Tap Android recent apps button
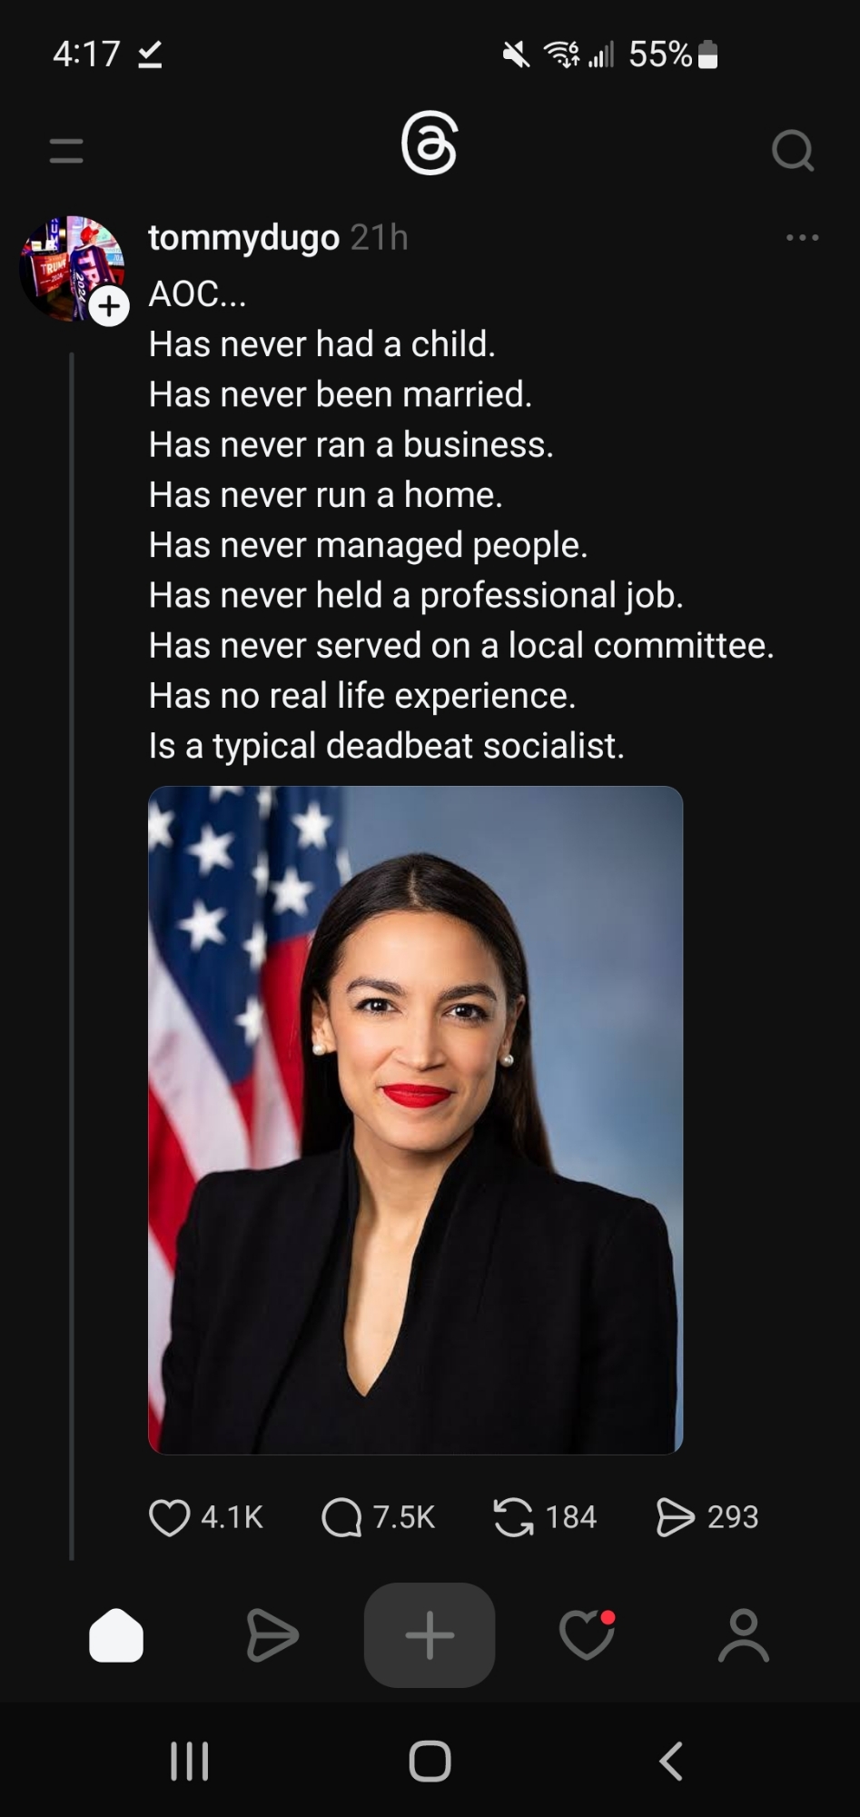The height and width of the screenshot is (1817, 860). pyautogui.click(x=190, y=1761)
